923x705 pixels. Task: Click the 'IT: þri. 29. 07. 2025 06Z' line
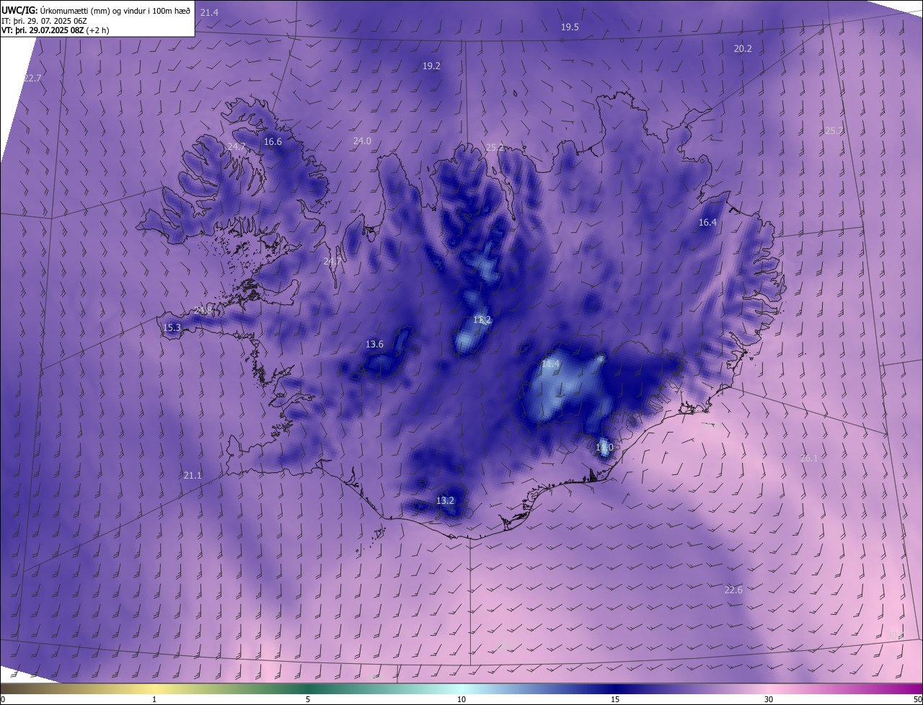[44, 21]
